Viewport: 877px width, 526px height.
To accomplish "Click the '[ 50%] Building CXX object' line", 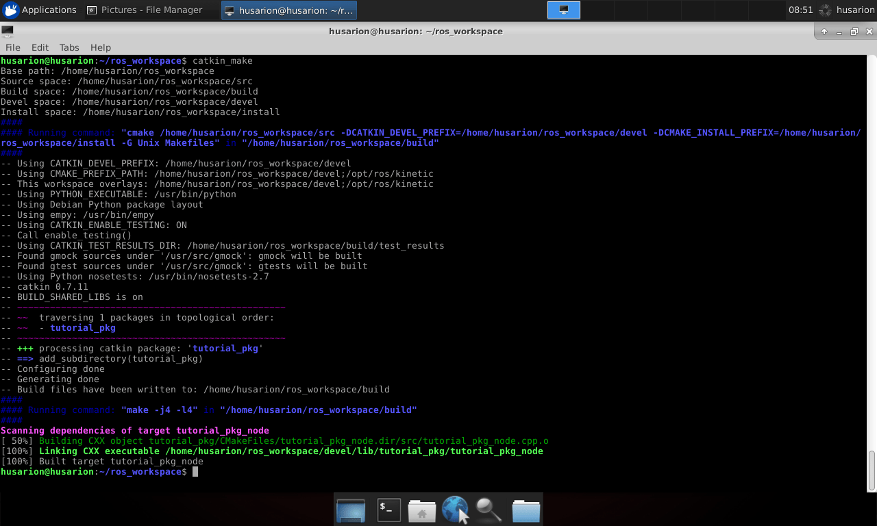I will (275, 441).
